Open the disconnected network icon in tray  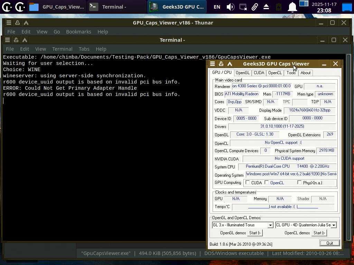(x=243, y=7)
